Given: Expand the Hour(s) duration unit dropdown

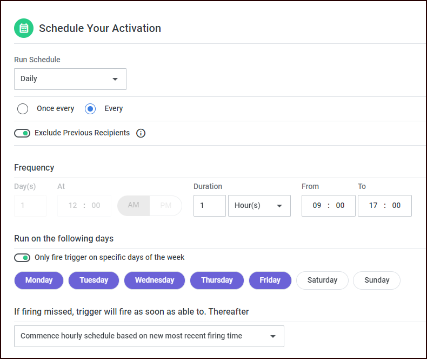Looking at the screenshot, I should click(x=259, y=206).
